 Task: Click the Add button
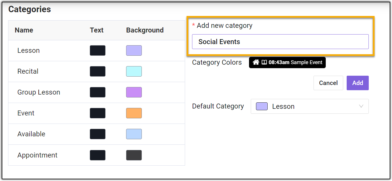pyautogui.click(x=357, y=83)
